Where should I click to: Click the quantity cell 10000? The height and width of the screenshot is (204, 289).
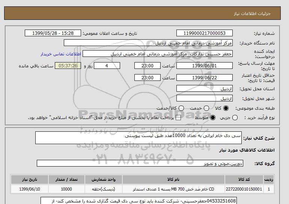click(66, 189)
